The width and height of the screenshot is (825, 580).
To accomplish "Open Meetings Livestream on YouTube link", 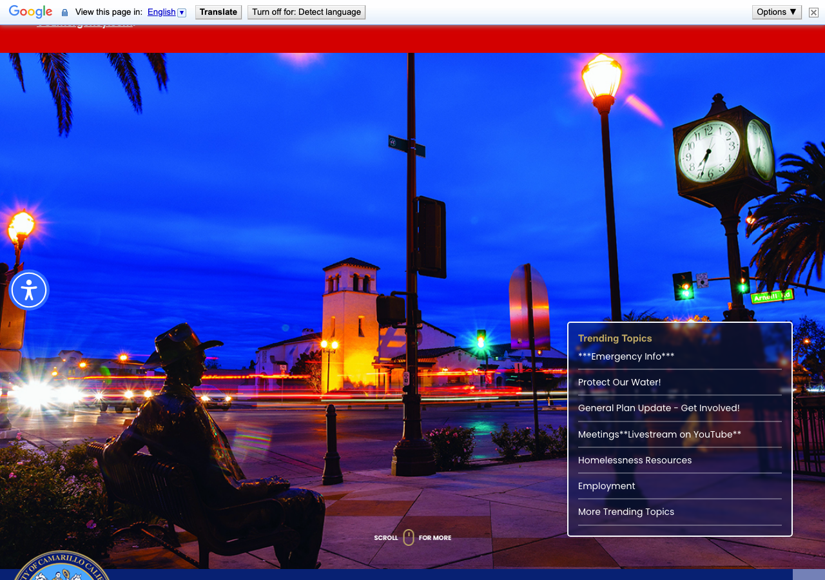I will pyautogui.click(x=659, y=434).
